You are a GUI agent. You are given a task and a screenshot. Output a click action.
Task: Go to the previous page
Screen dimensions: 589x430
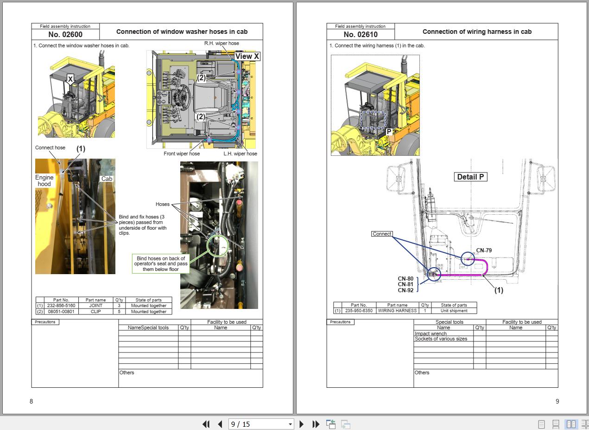coord(220,424)
